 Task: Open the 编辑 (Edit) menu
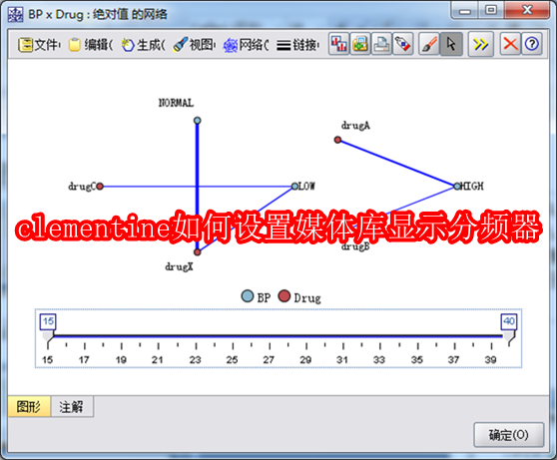(90, 45)
